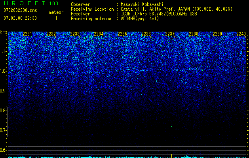Click the Observer field label
The image size is (249, 158).
coord(80,4)
